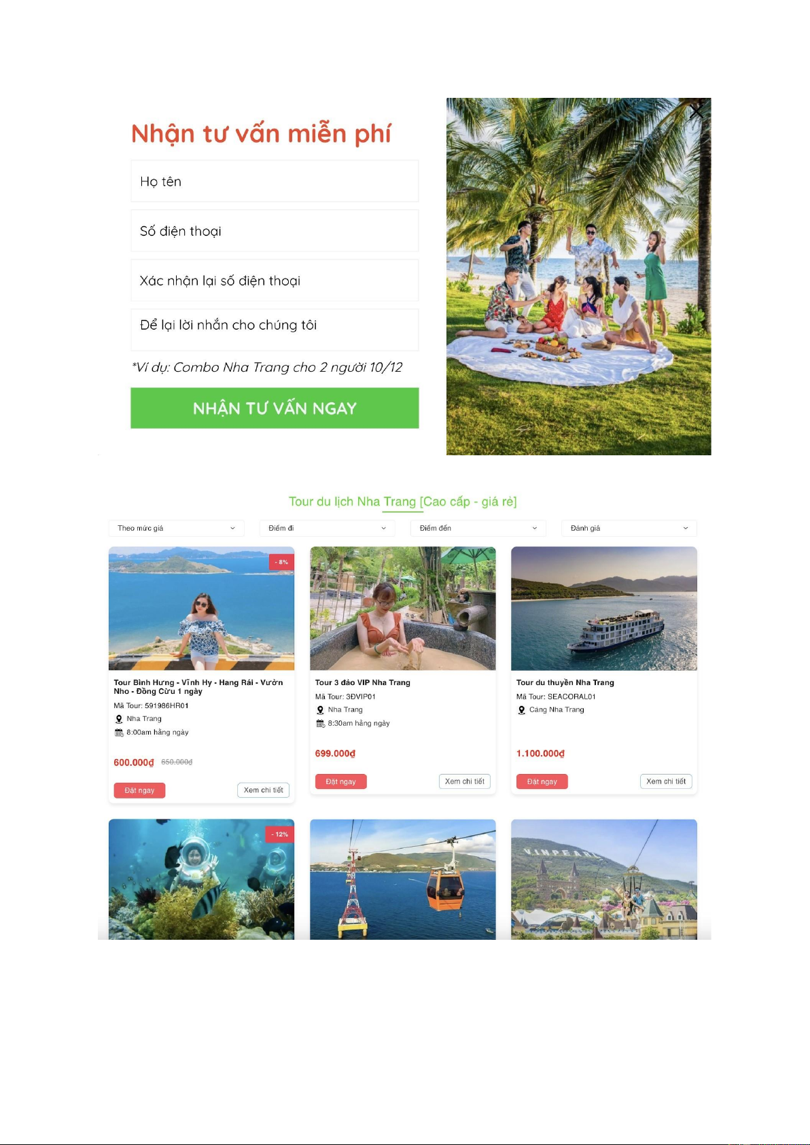Click the calendar icon beside 8:30am hằng ngày
Viewport: 810px width, 1145px height.
click(x=320, y=724)
